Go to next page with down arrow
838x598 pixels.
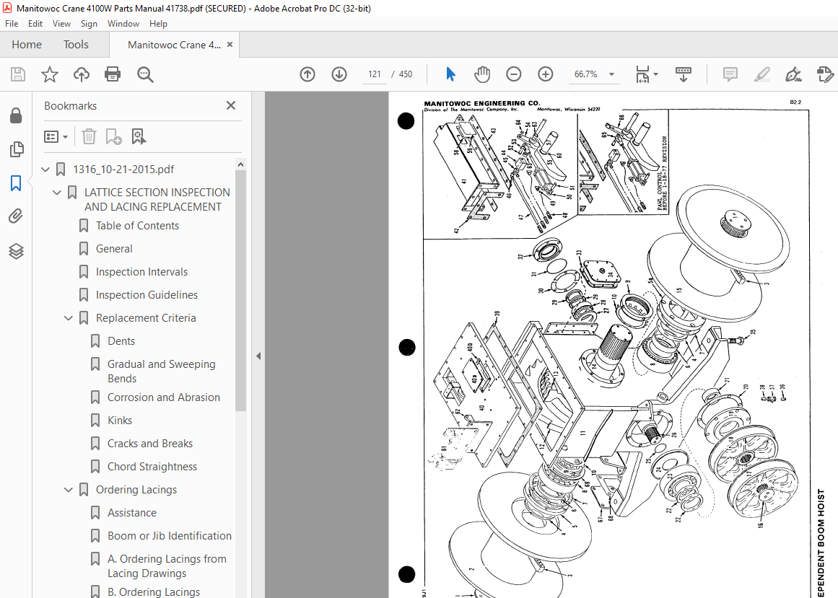tap(339, 74)
